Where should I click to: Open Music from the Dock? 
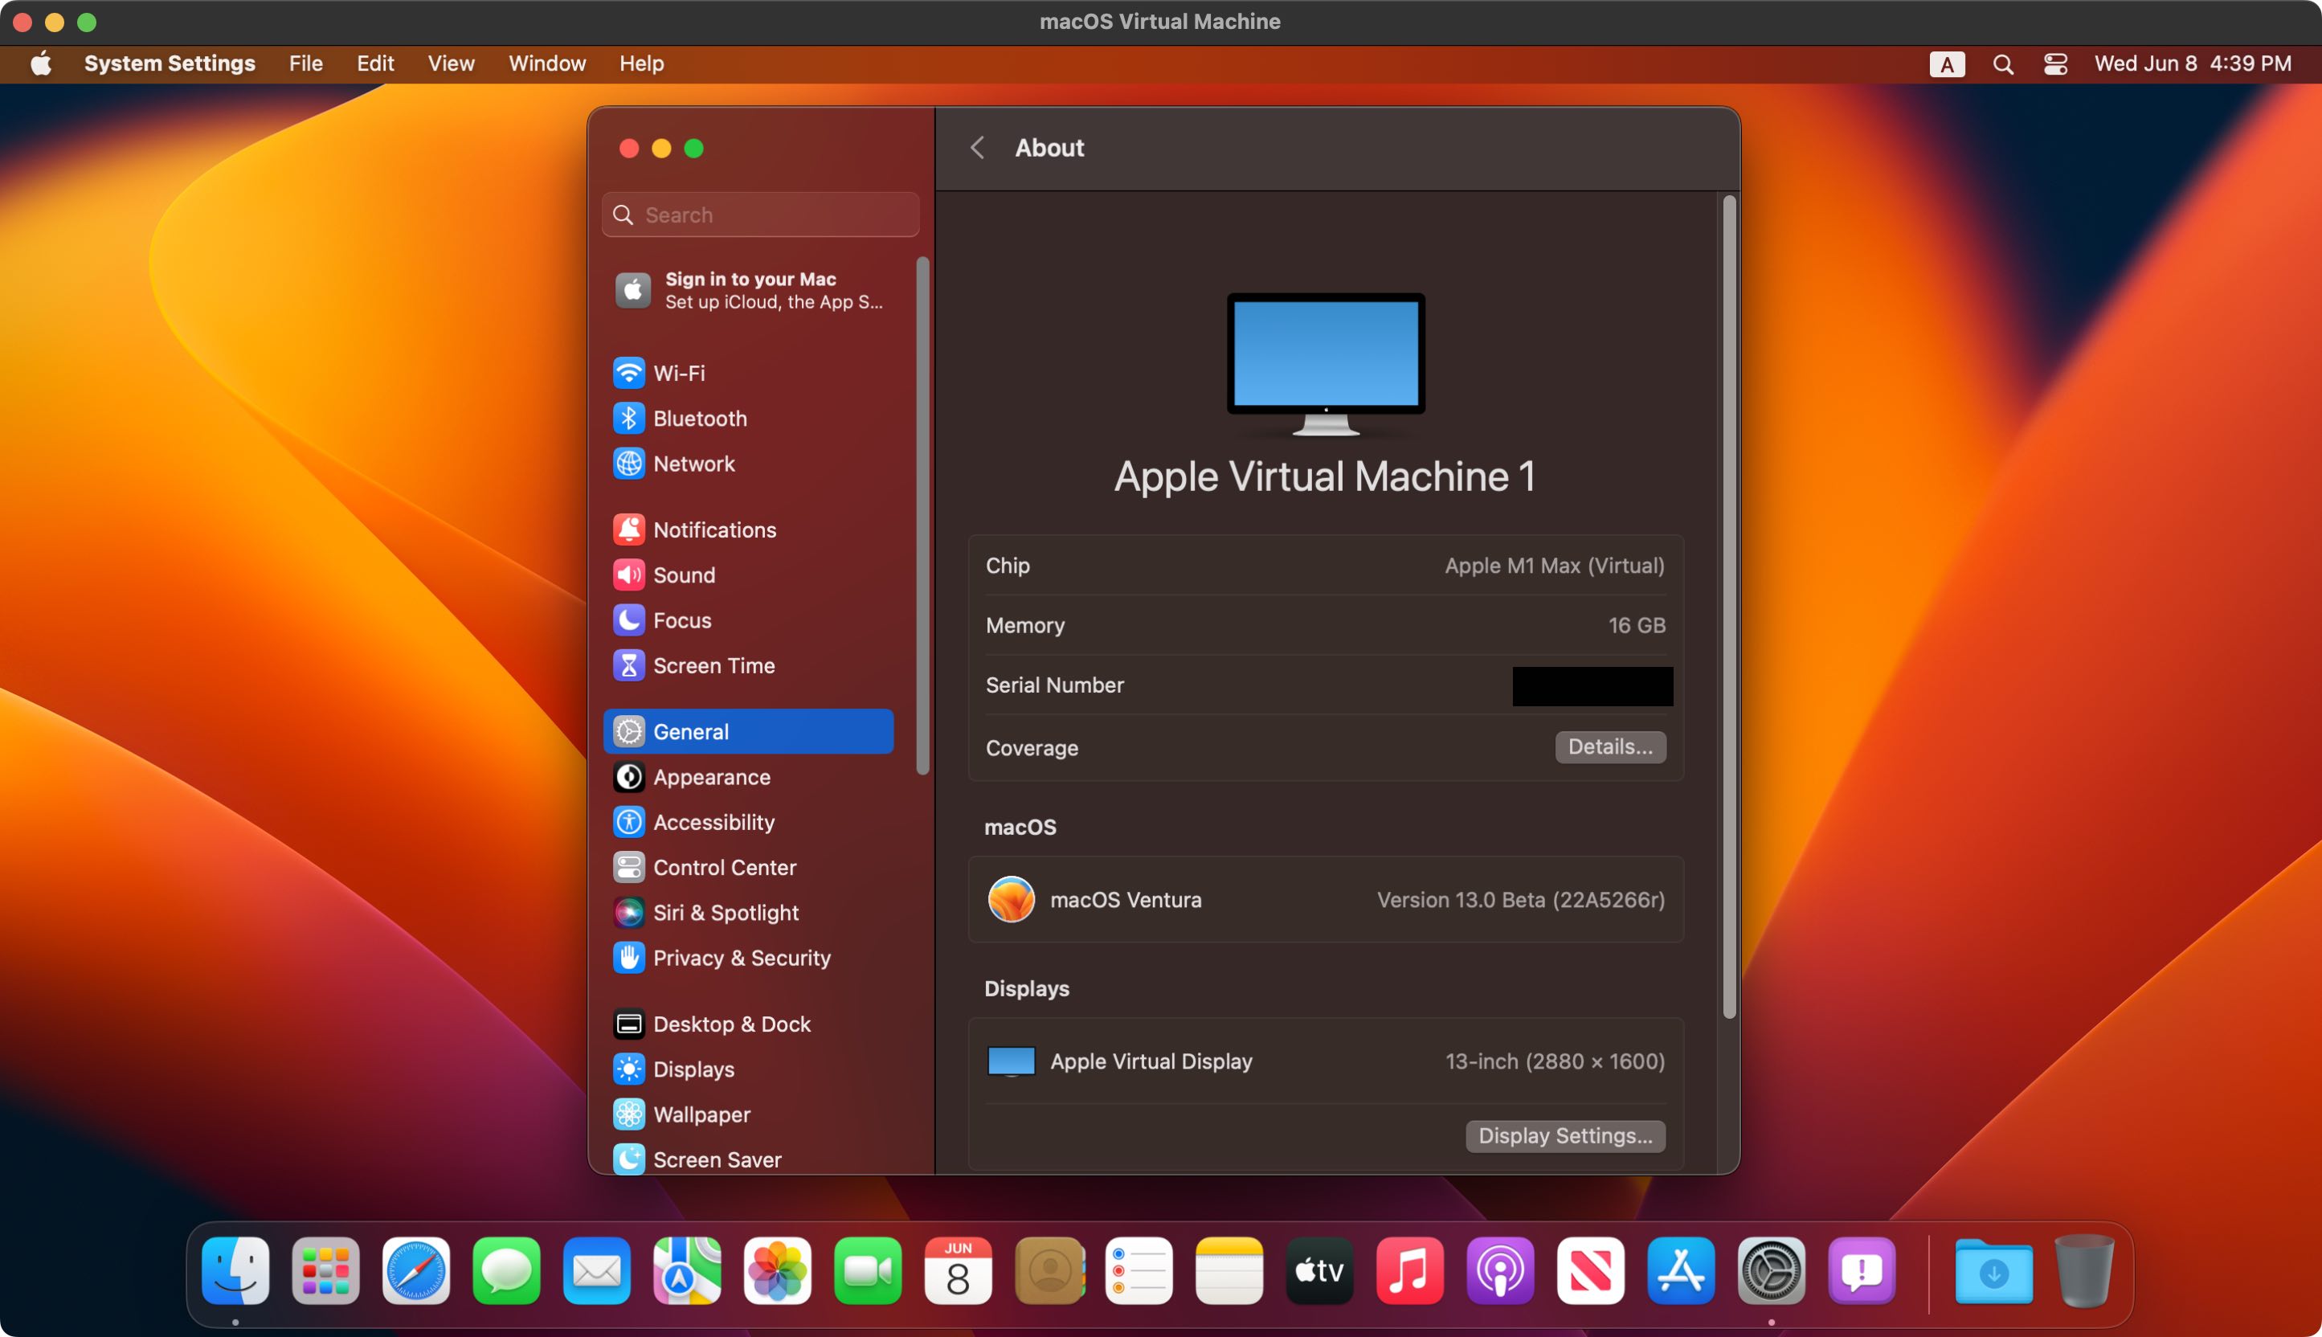point(1409,1272)
